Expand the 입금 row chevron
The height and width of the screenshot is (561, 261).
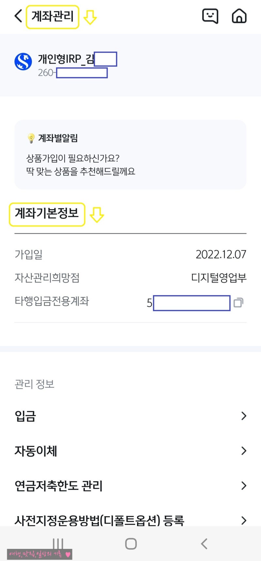coord(243,416)
